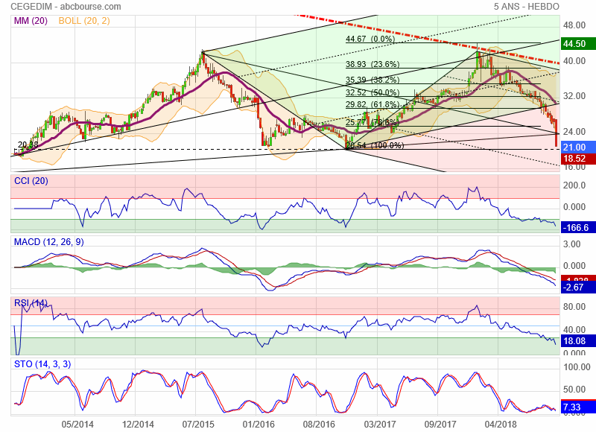Click the 100.00 value on stochastic axis
The image size is (596, 432).
577,367
